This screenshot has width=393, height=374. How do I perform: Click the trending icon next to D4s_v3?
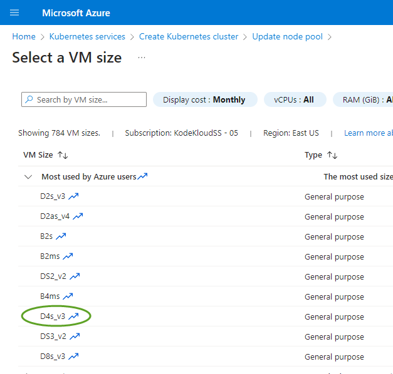[73, 316]
